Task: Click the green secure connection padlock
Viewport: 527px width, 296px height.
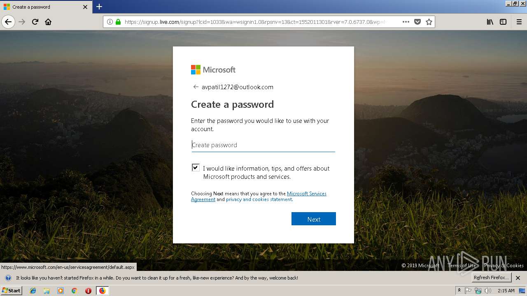Action: (118, 22)
